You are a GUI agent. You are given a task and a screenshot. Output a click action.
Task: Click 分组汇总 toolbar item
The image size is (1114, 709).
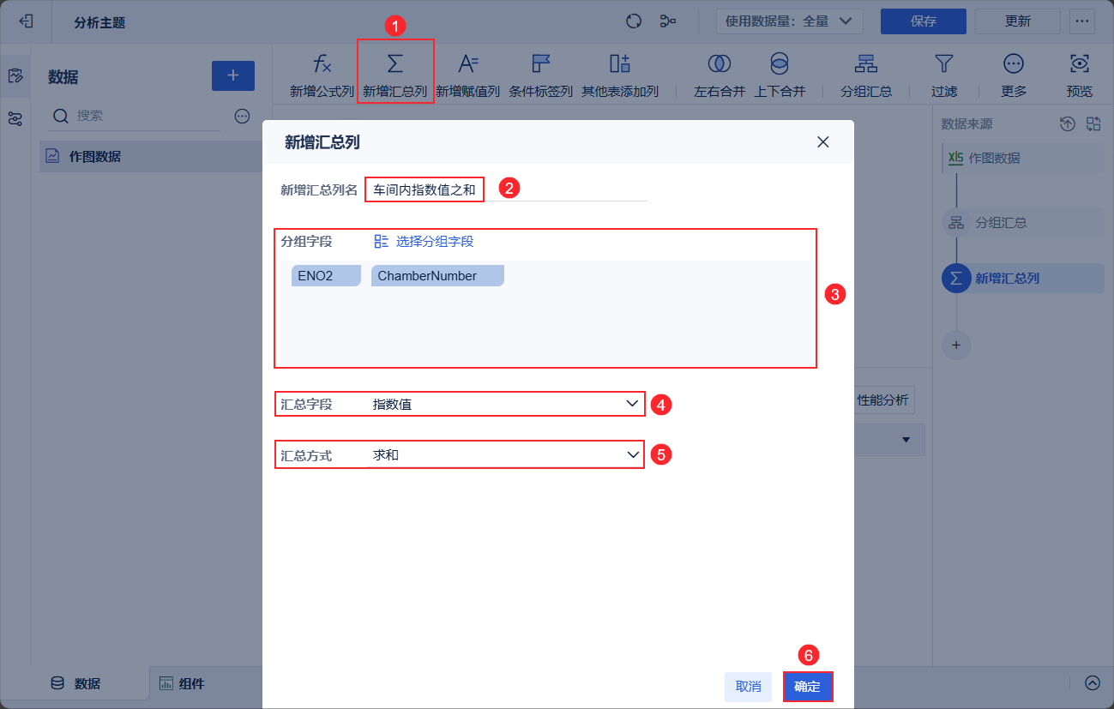[866, 75]
